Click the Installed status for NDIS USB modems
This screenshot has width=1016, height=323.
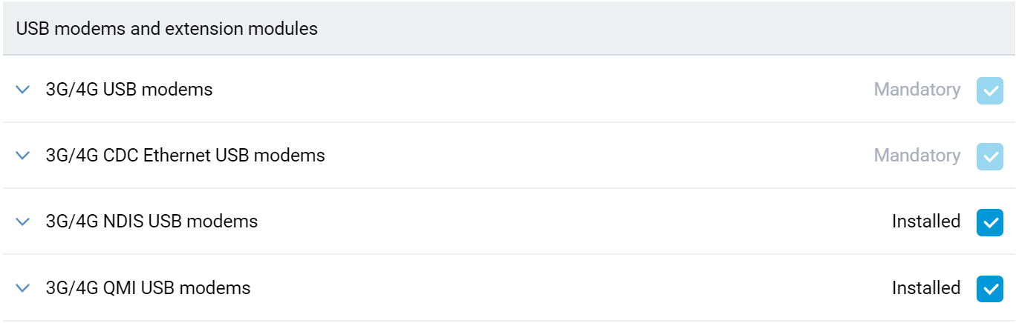tap(925, 222)
